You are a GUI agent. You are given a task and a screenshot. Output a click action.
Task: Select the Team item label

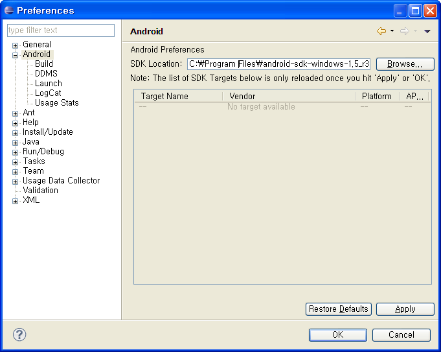pyautogui.click(x=34, y=171)
